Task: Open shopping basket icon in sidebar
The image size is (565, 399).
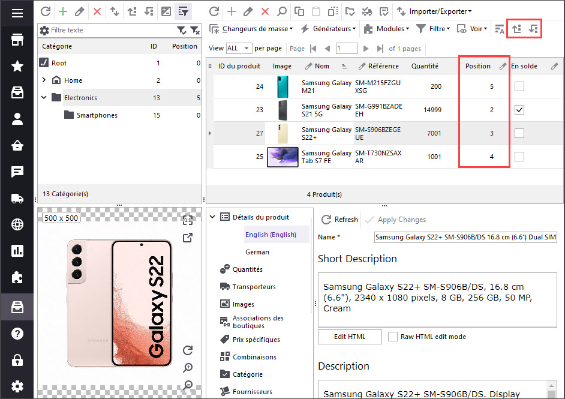Action: pyautogui.click(x=17, y=145)
